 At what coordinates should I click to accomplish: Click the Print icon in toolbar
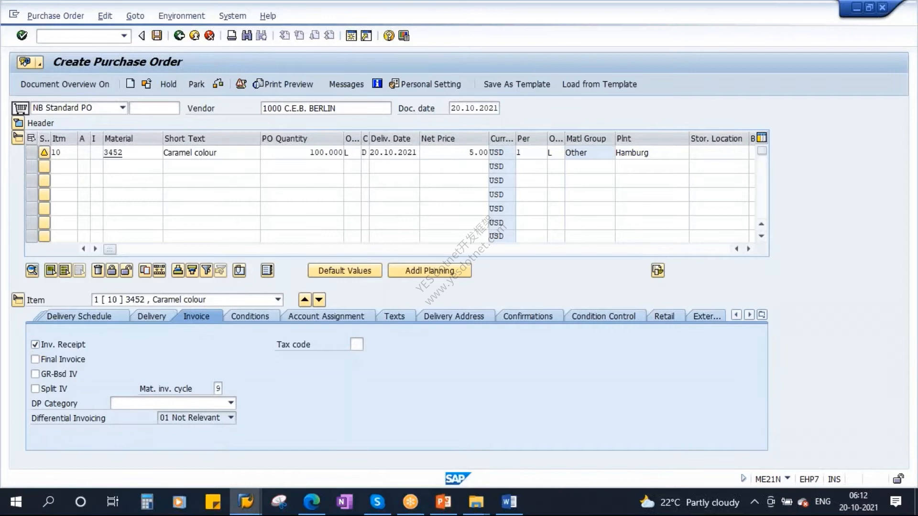point(231,35)
